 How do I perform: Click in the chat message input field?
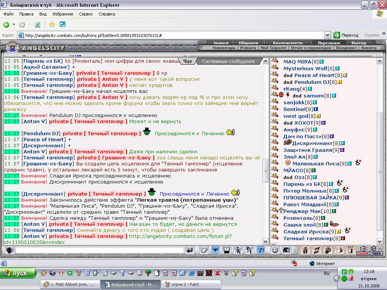click(100, 250)
